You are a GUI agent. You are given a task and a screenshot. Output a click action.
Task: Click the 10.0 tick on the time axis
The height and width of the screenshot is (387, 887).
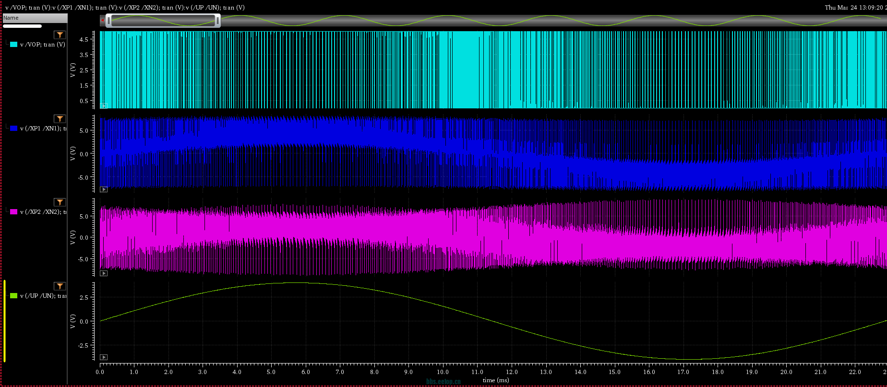(443, 372)
